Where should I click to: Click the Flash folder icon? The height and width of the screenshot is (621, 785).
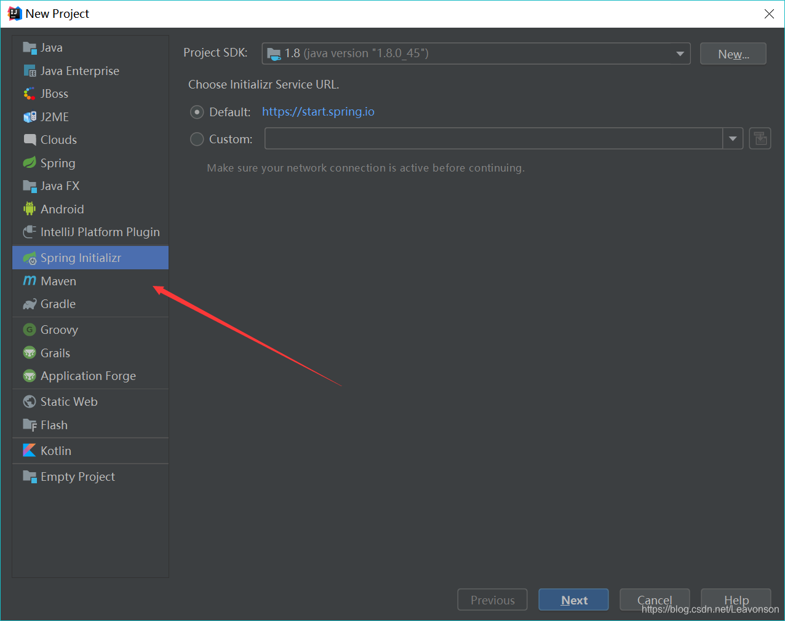[x=30, y=425]
